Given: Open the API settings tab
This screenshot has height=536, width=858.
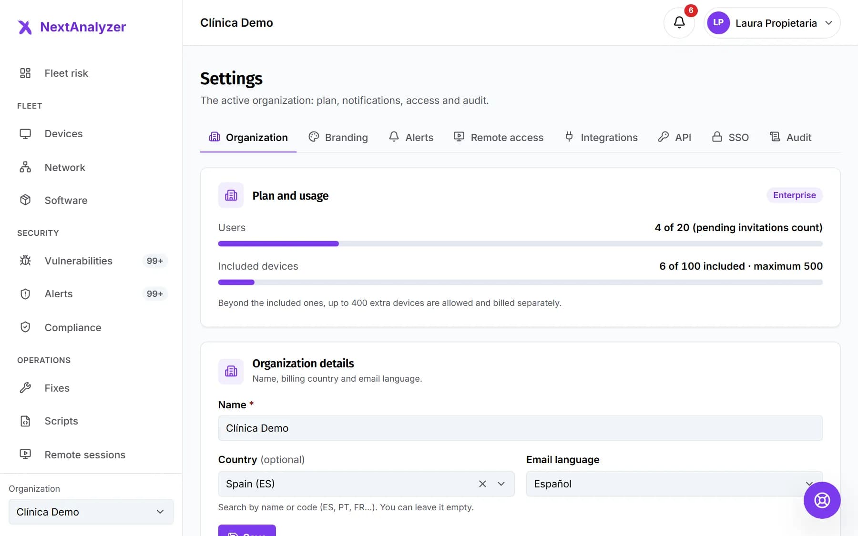Looking at the screenshot, I should coord(675,138).
